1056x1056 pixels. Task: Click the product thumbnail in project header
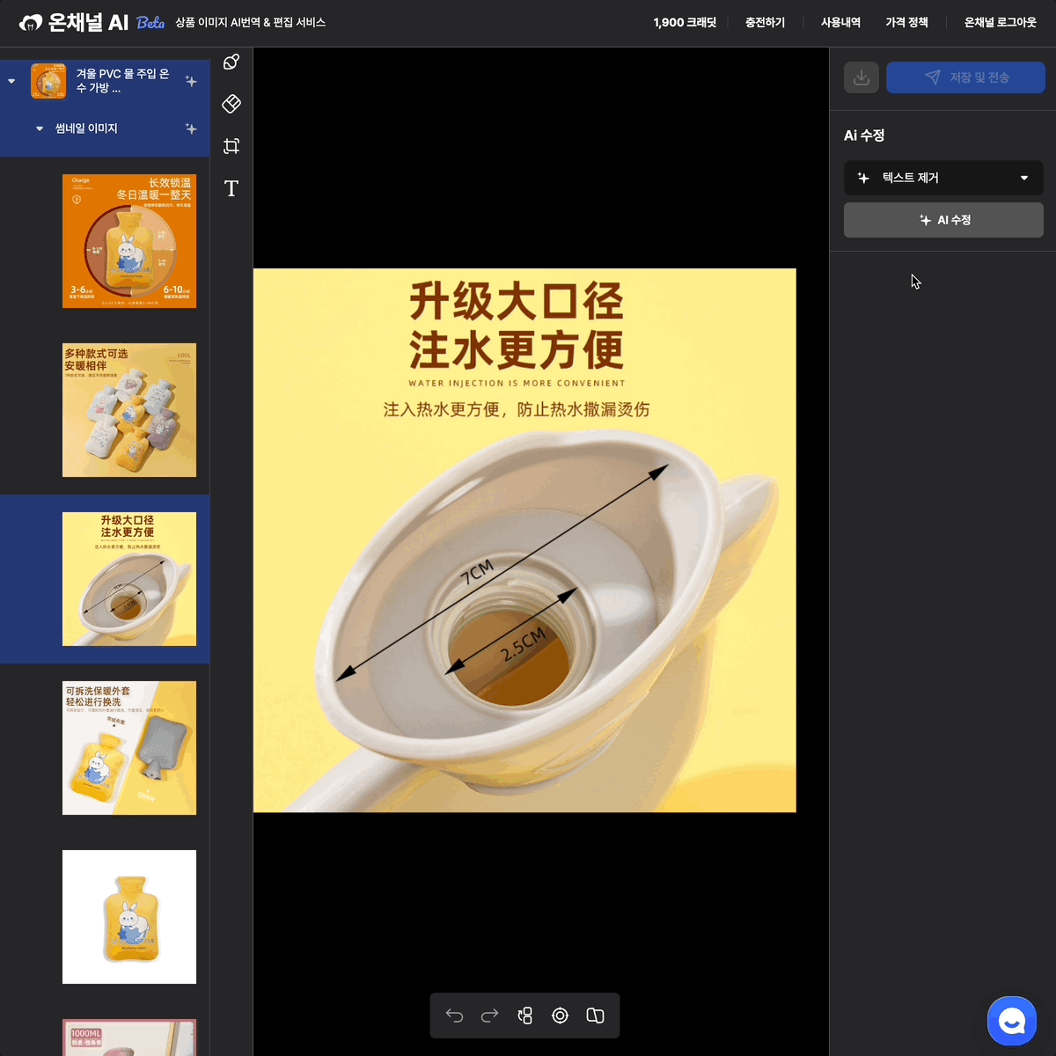coord(48,81)
